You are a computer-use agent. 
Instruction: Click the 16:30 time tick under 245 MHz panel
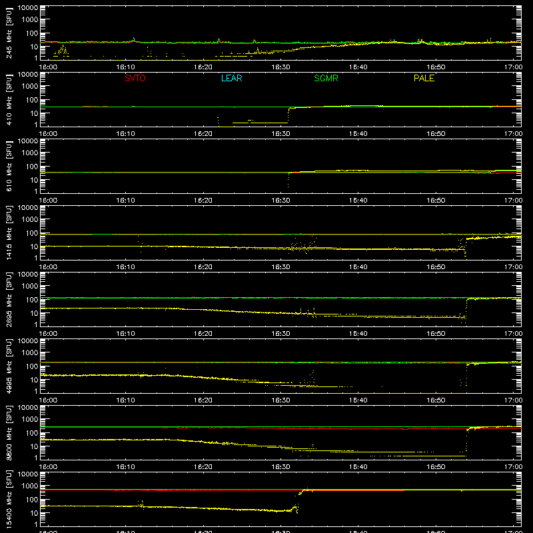[280, 67]
